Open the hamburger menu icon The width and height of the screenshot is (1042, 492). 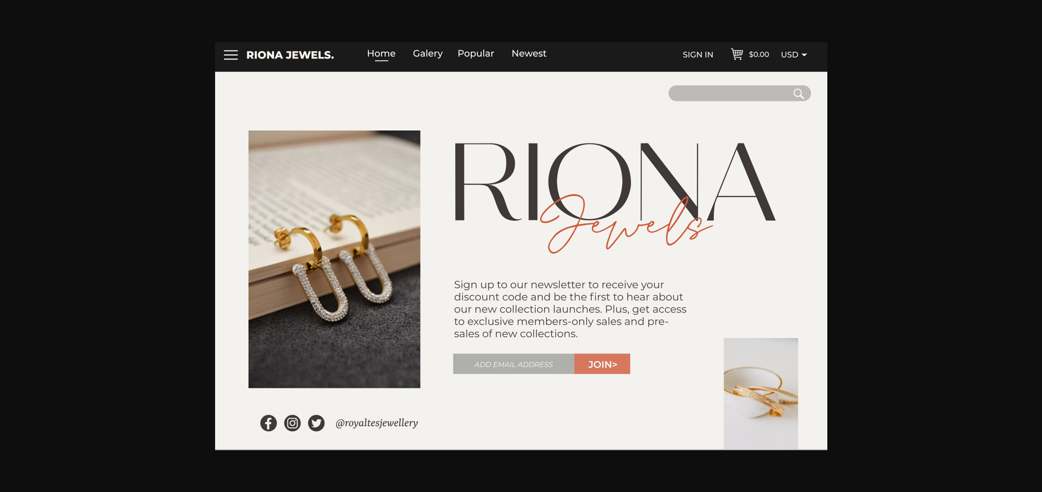pos(230,55)
